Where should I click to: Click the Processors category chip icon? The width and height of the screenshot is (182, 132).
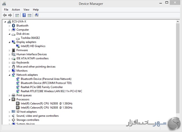pos(14,100)
